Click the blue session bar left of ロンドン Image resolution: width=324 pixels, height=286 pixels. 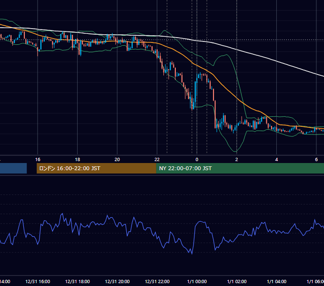[13, 168]
